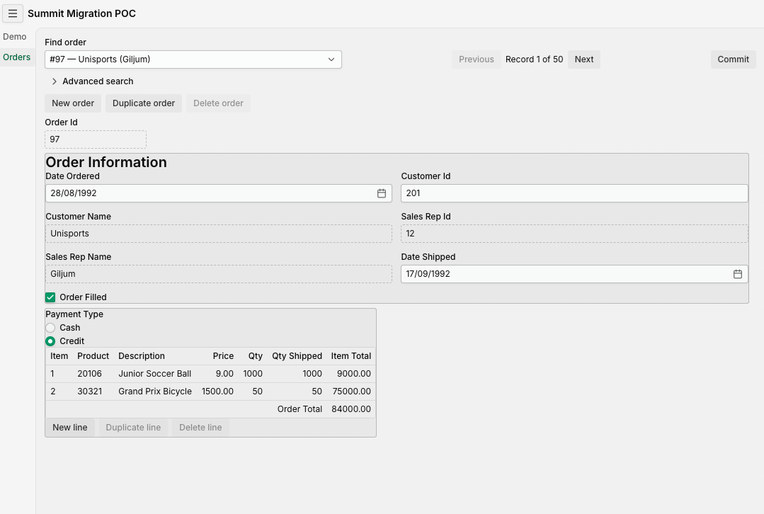This screenshot has width=764, height=514.
Task: Click the Date Ordered field value
Action: point(74,193)
